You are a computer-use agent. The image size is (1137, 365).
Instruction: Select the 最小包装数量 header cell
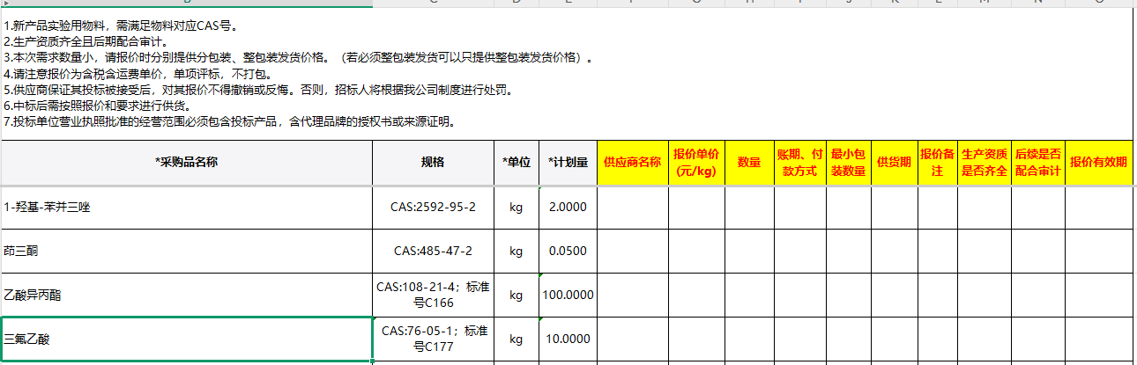click(x=849, y=163)
